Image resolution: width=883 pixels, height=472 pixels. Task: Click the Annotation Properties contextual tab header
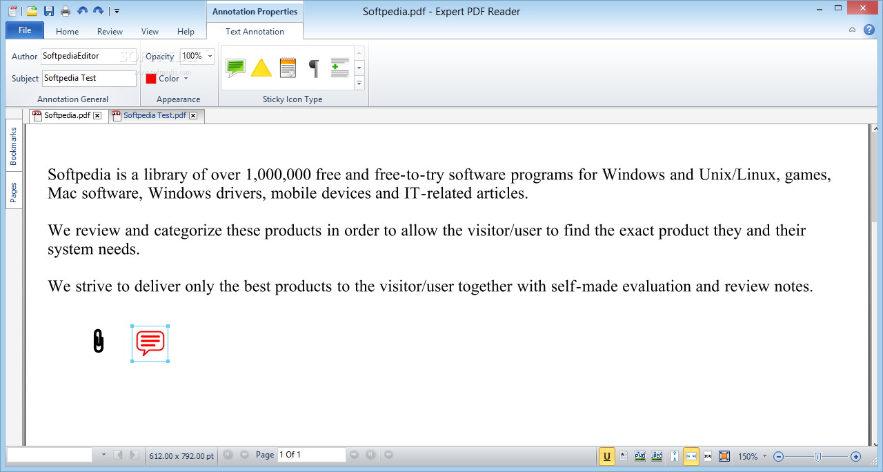(x=255, y=12)
